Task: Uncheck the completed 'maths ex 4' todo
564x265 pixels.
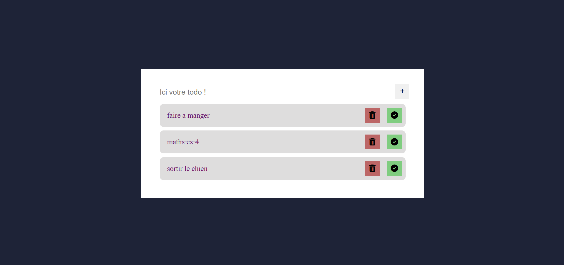Action: [394, 142]
